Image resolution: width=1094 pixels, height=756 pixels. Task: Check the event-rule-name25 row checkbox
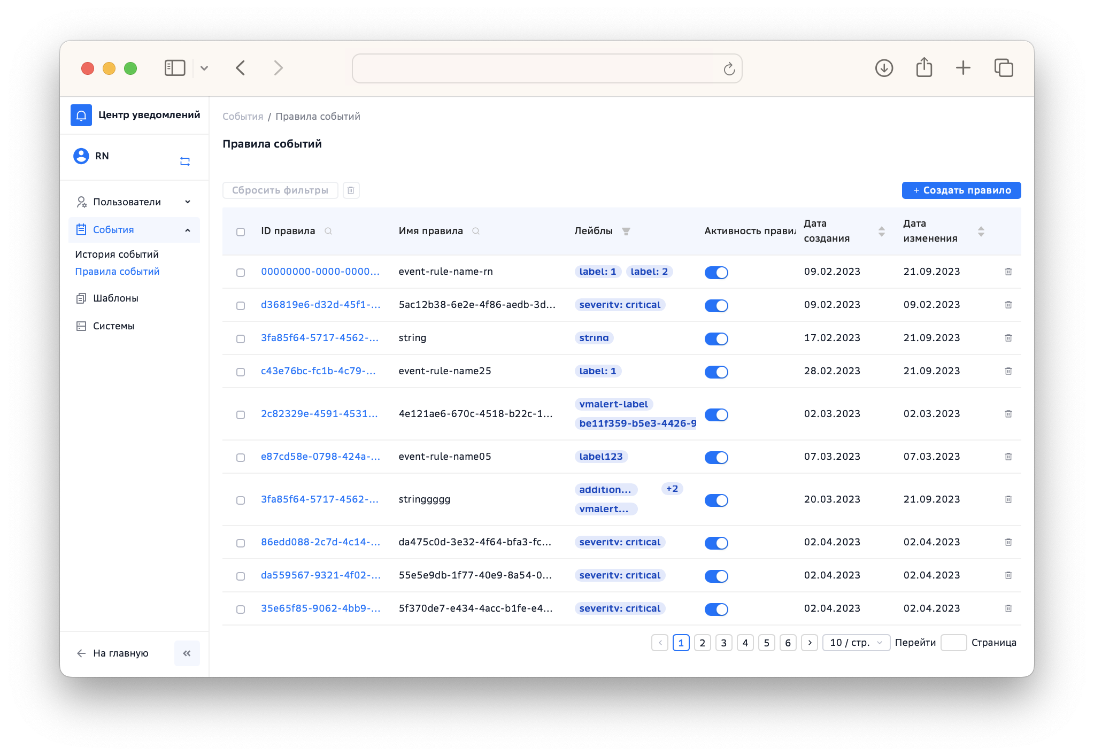coord(241,372)
